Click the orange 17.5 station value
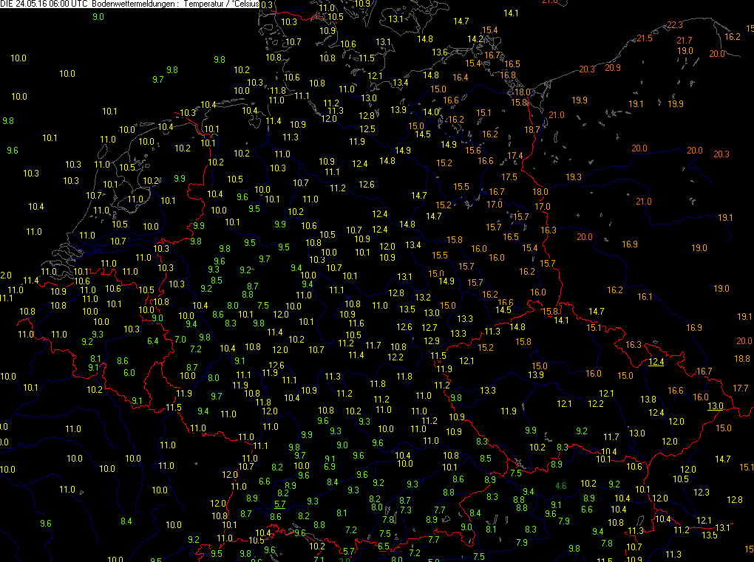 click(x=509, y=177)
